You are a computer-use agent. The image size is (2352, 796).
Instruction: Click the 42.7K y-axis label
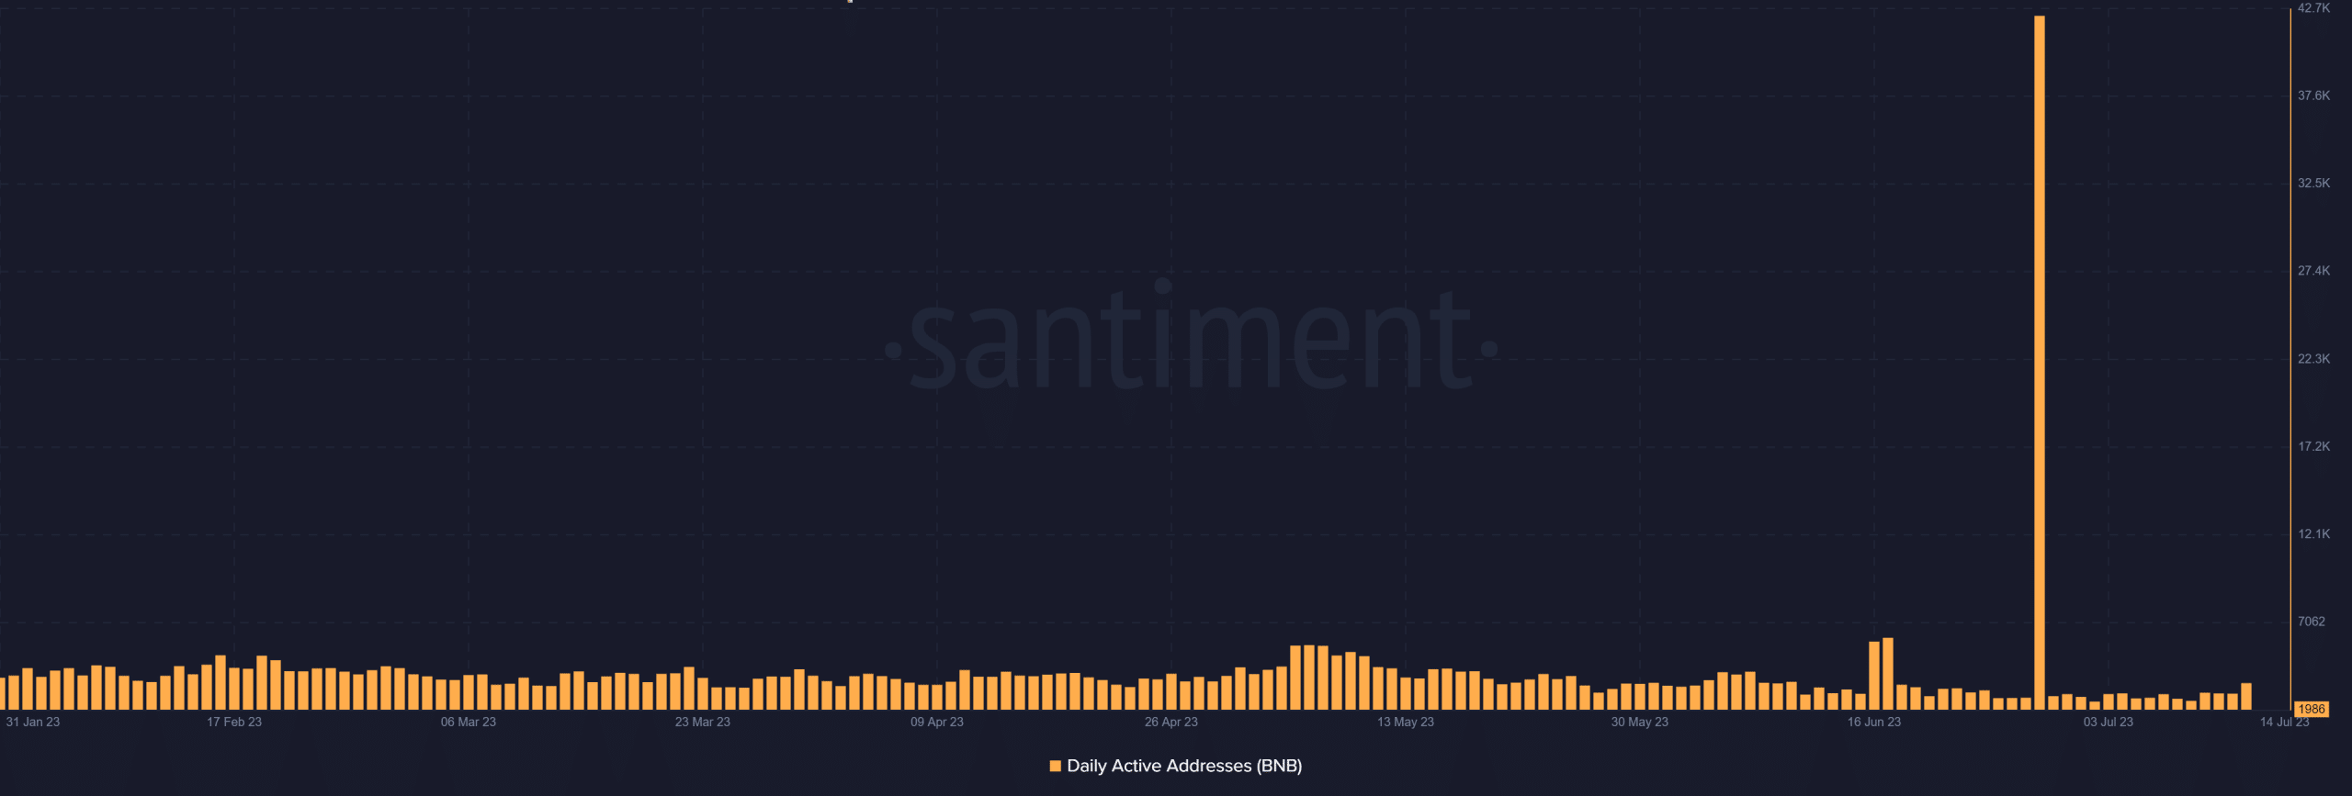[x=2313, y=8]
